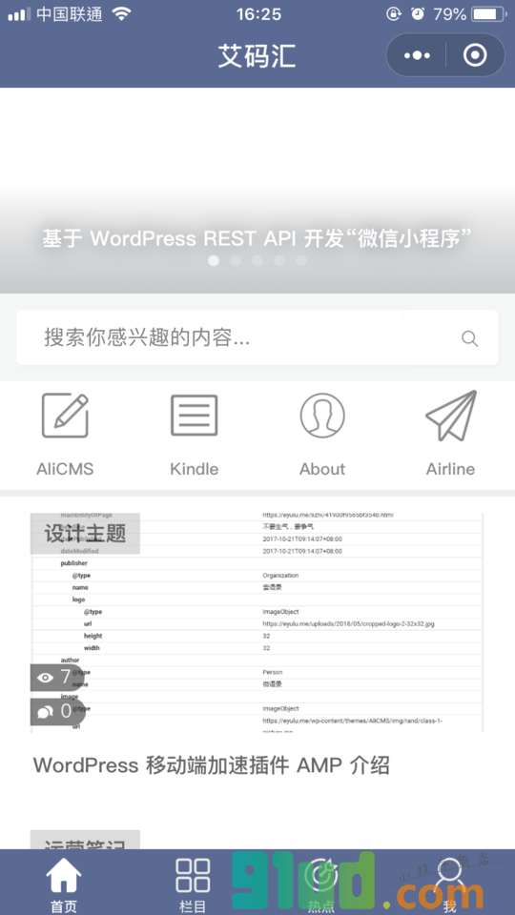Viewport: 515px width, 915px height.
Task: Switch to the 我 profile tab
Action: [x=449, y=884]
